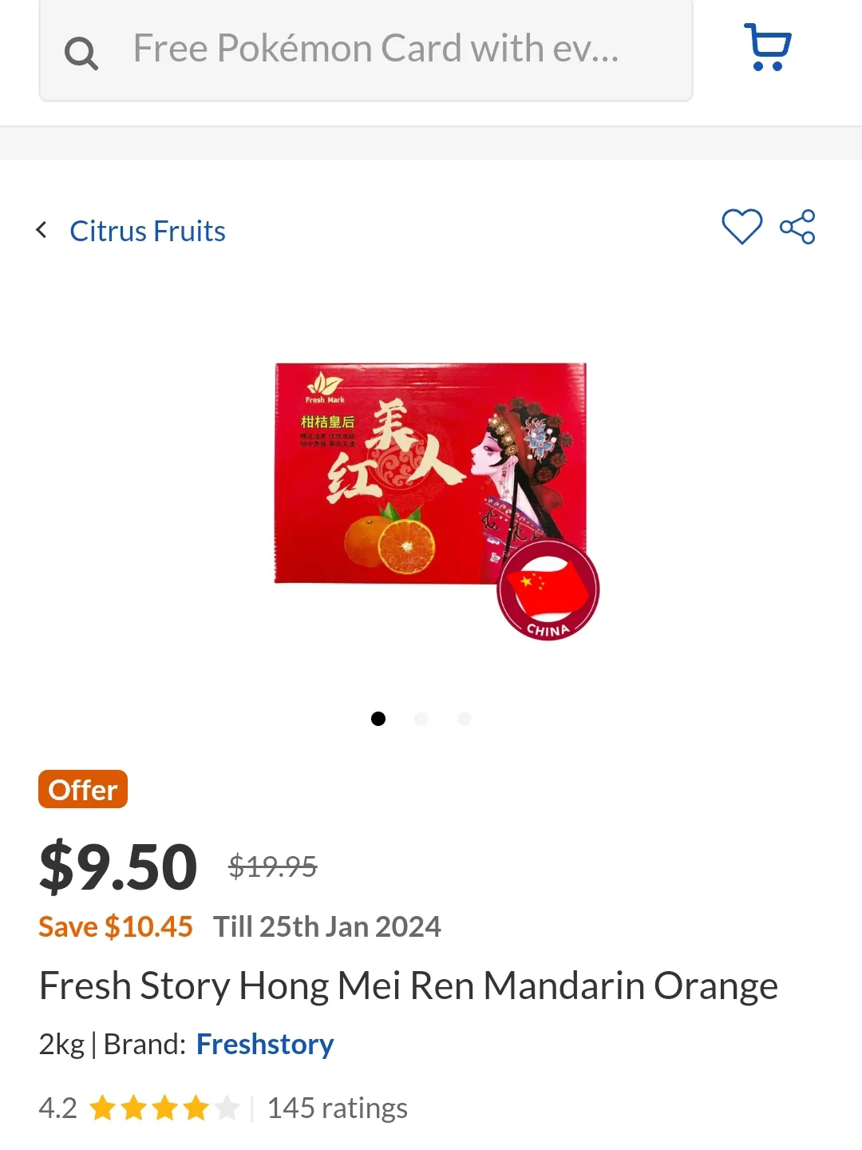862x1150 pixels.
Task: Click the China country flag badge
Action: point(548,589)
